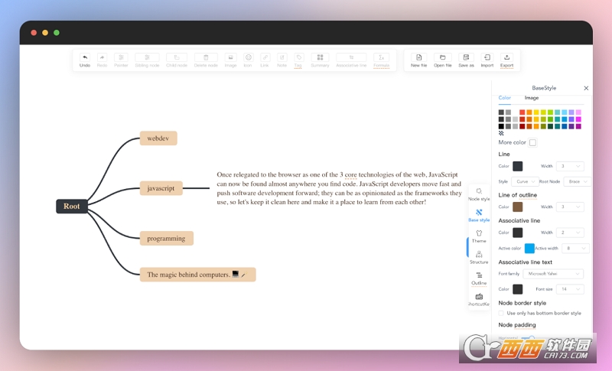Open the Font family Microsoft Yahei dropdown
Image resolution: width=612 pixels, height=371 pixels.
(553, 274)
